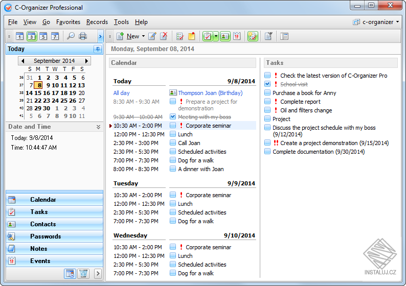Open the Help menu
Image resolution: width=406 pixels, height=286 pixels.
coord(141,22)
